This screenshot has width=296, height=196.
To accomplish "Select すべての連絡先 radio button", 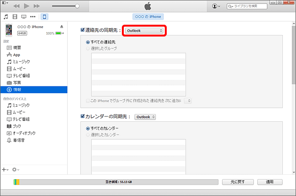I will (88, 42).
